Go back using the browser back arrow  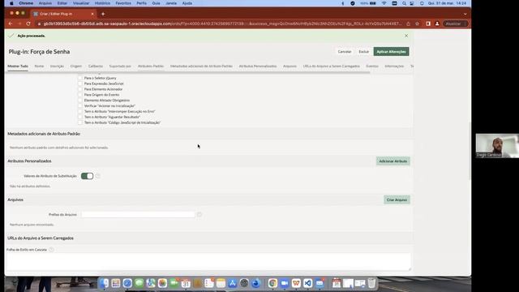[11, 24]
